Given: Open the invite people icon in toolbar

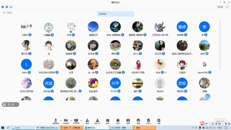Looking at the screenshot, I should pos(87,121).
